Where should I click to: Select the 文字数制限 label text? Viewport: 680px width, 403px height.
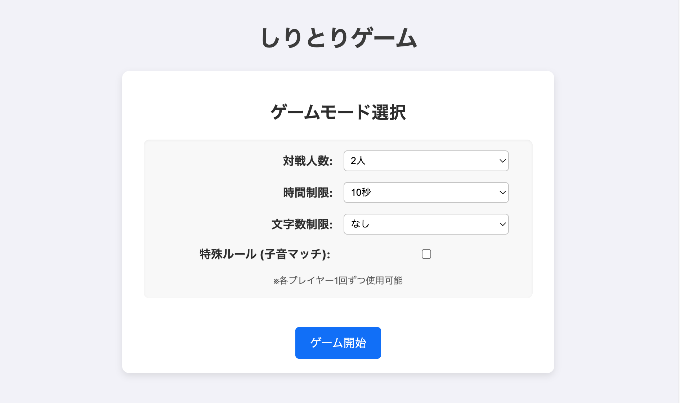tap(302, 224)
